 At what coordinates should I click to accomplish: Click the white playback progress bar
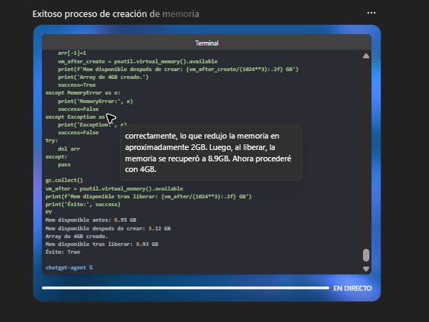[185, 289]
